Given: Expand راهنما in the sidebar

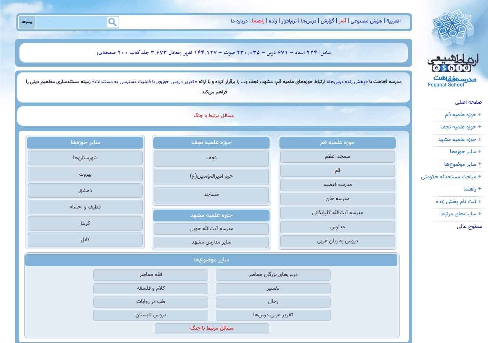Looking at the screenshot, I should tap(472, 189).
